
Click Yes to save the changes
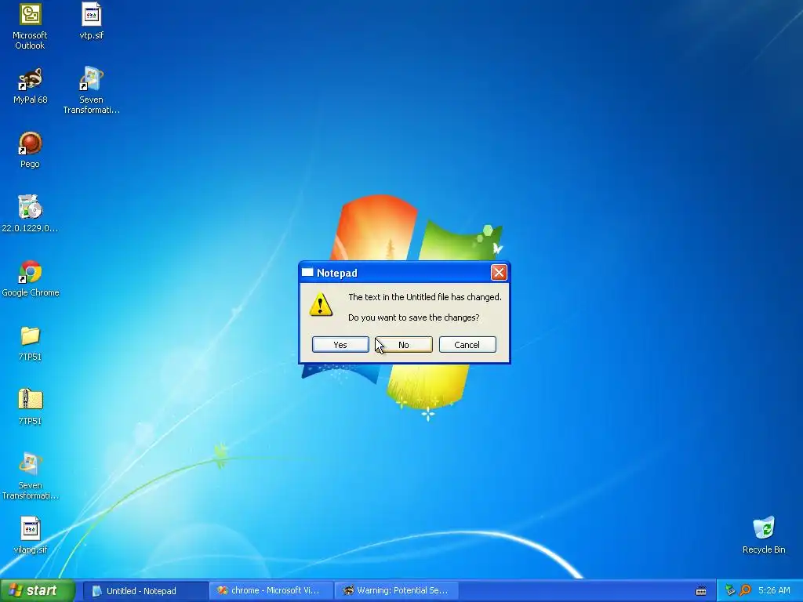(x=340, y=345)
